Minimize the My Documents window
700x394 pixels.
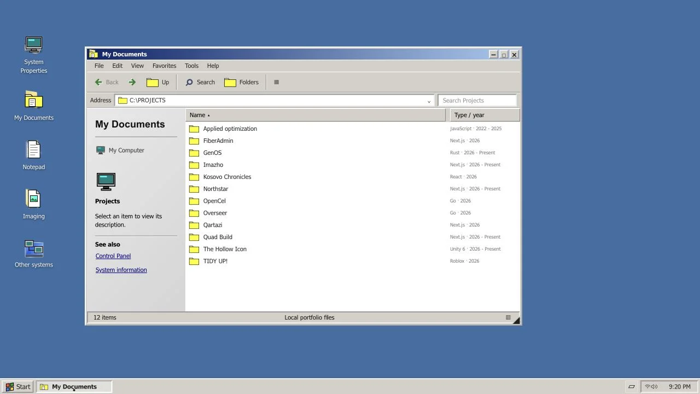pos(493,54)
